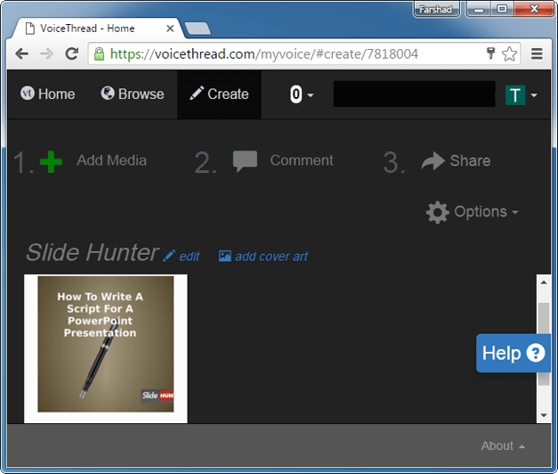Viewport: 558px width, 474px height.
Task: Click the green plus Add Media icon
Action: point(51,161)
